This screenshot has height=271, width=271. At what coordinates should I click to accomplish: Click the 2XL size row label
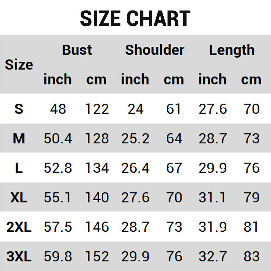coord(19,227)
